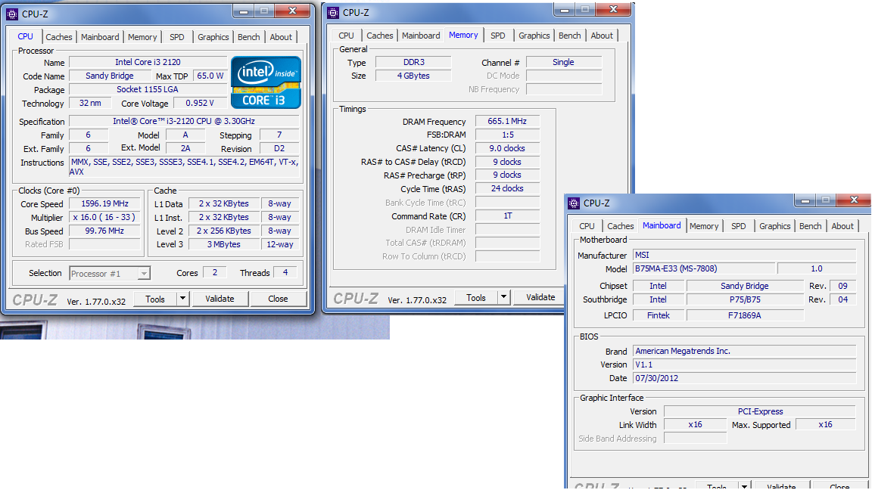Click CPU-Z app icon in CPU window title bar
This screenshot has height=490, width=872.
(12, 14)
